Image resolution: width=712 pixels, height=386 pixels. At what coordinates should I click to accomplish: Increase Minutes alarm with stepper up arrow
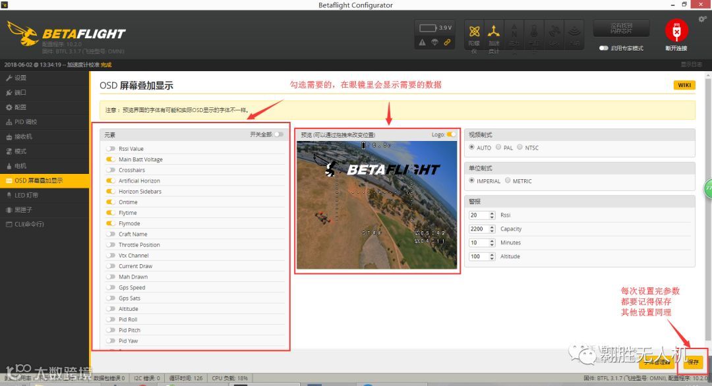(x=492, y=240)
